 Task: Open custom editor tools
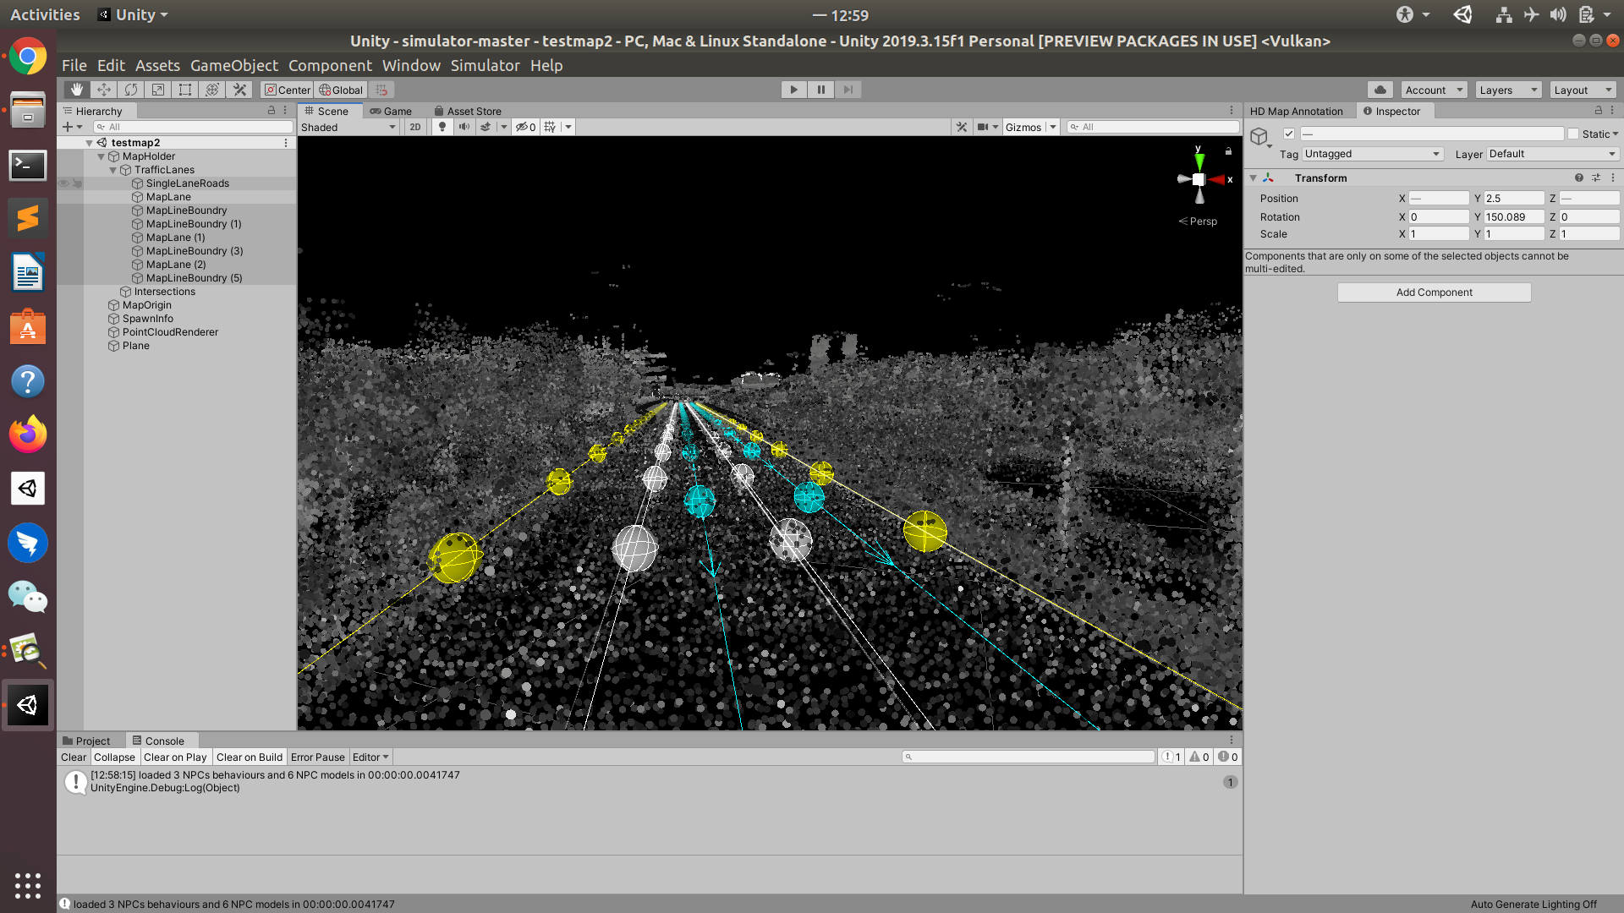pos(239,90)
